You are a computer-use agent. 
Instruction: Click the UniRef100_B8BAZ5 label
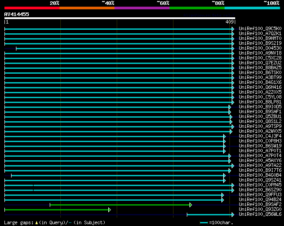(260, 68)
